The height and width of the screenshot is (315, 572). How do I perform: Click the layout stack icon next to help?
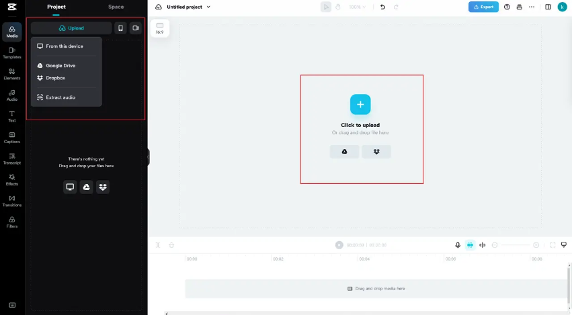[520, 7]
